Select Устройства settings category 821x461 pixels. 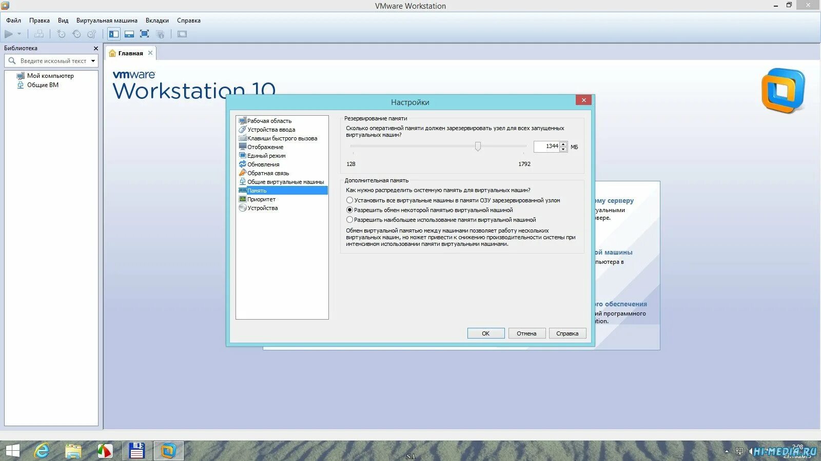tap(262, 208)
